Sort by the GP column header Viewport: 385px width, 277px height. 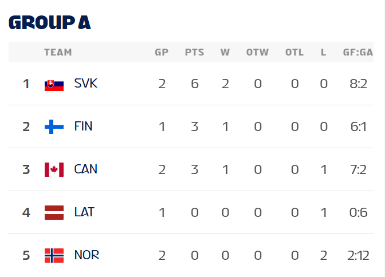162,53
